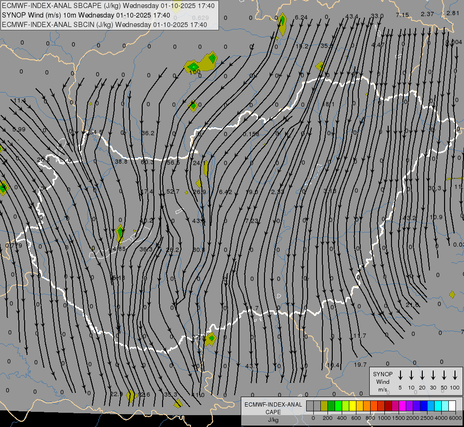Pick the bright magenta CAPE legend swatch
The height and width of the screenshot is (427, 464).
(402, 406)
